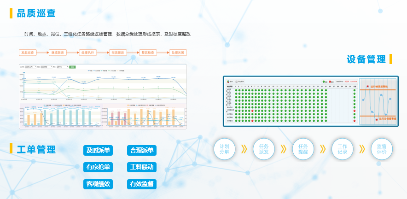Select the 工料联动 blue tag
Viewport: 407px width, 199px height.
tap(142, 167)
